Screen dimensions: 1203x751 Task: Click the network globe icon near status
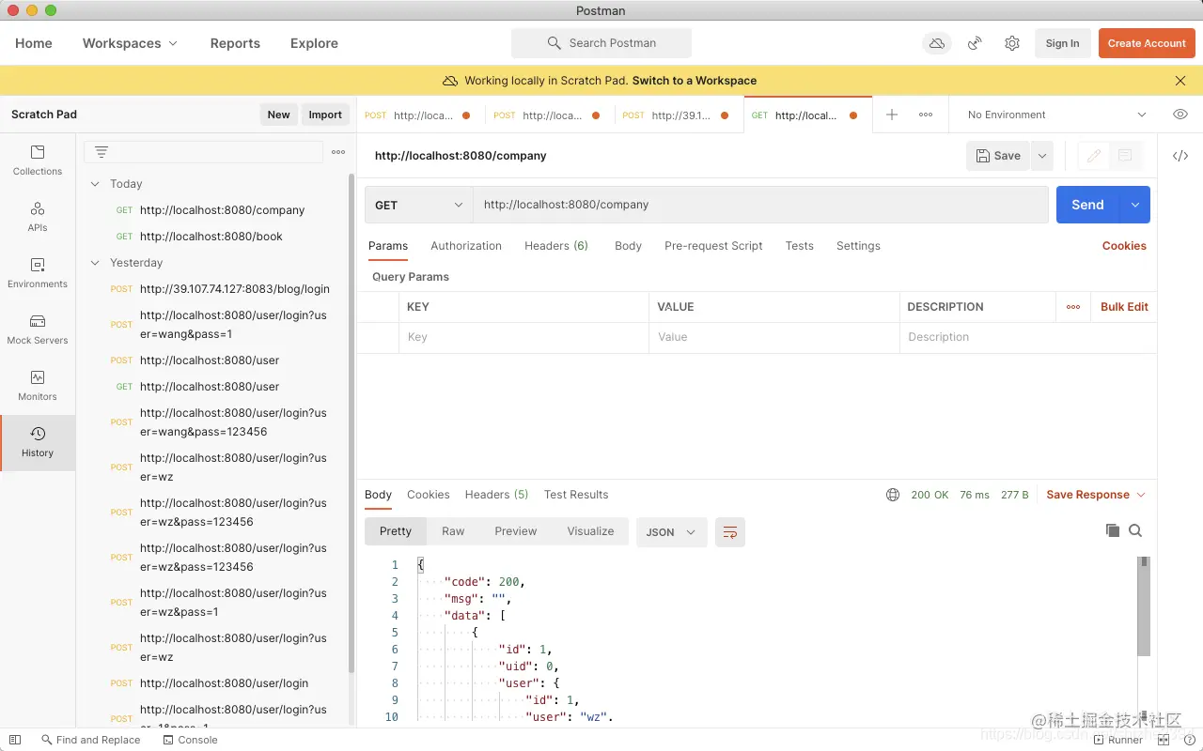click(893, 495)
